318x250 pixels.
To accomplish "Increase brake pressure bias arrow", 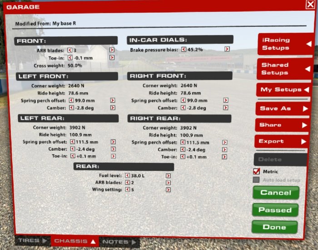I will coord(227,49).
